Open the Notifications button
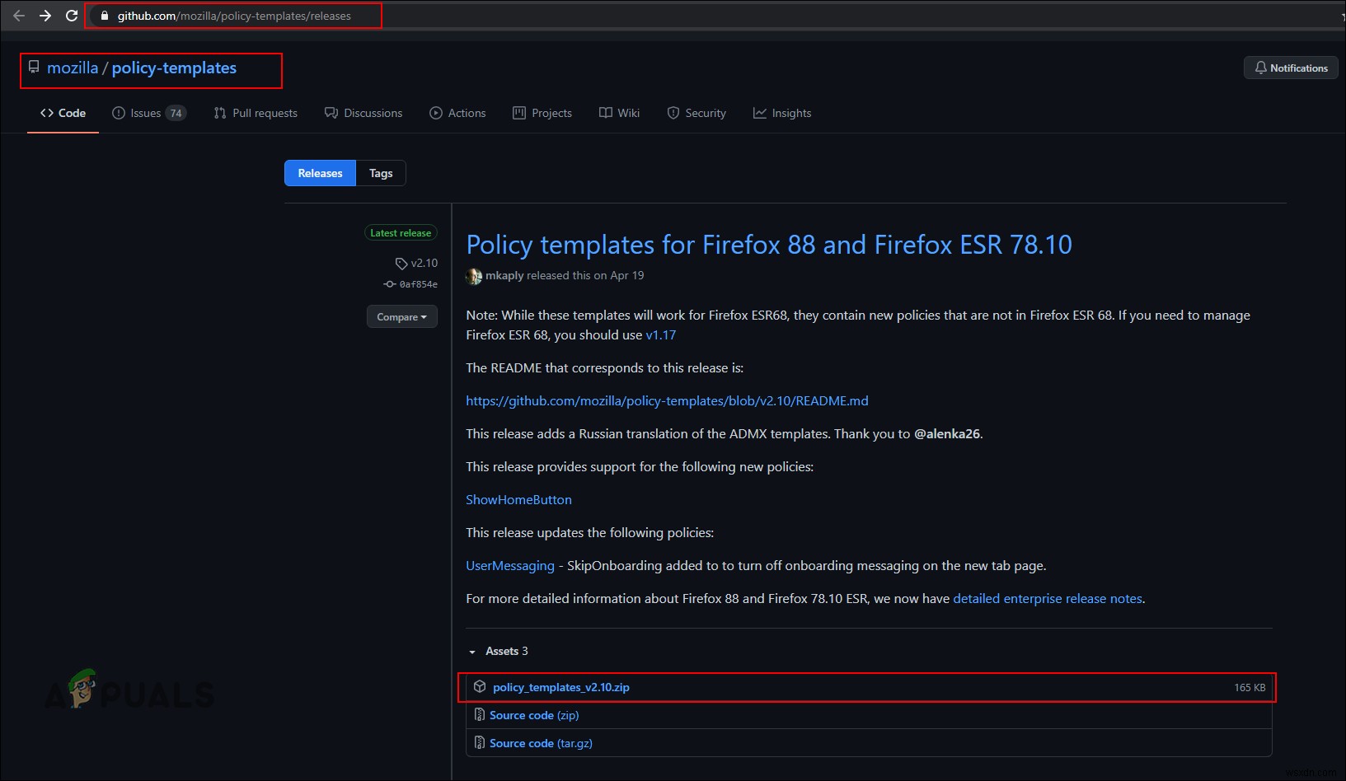 tap(1291, 68)
